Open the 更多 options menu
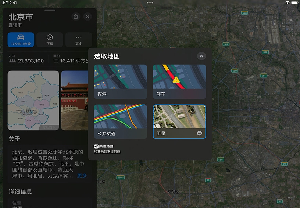Viewport: 300px width, 208px height. (78, 40)
